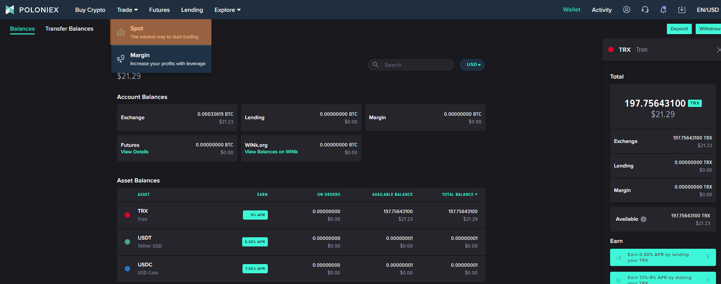Click the Asset column header
This screenshot has height=284, width=721.
(144, 195)
